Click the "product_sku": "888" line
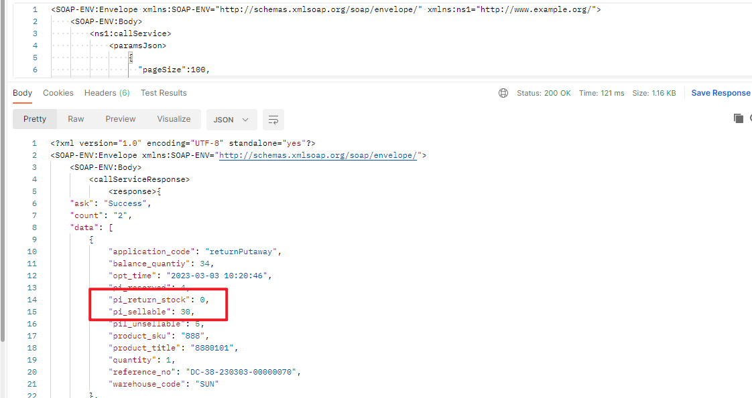Image resolution: width=752 pixels, height=398 pixels. click(158, 336)
